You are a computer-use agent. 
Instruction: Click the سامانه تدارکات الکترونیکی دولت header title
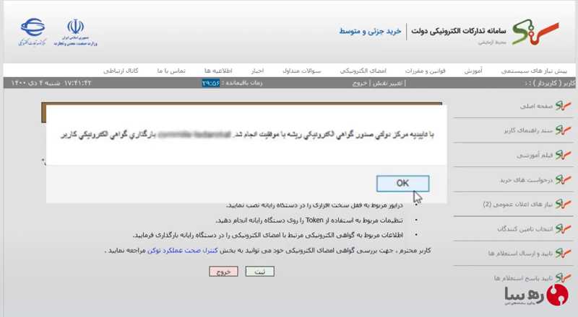click(459, 31)
